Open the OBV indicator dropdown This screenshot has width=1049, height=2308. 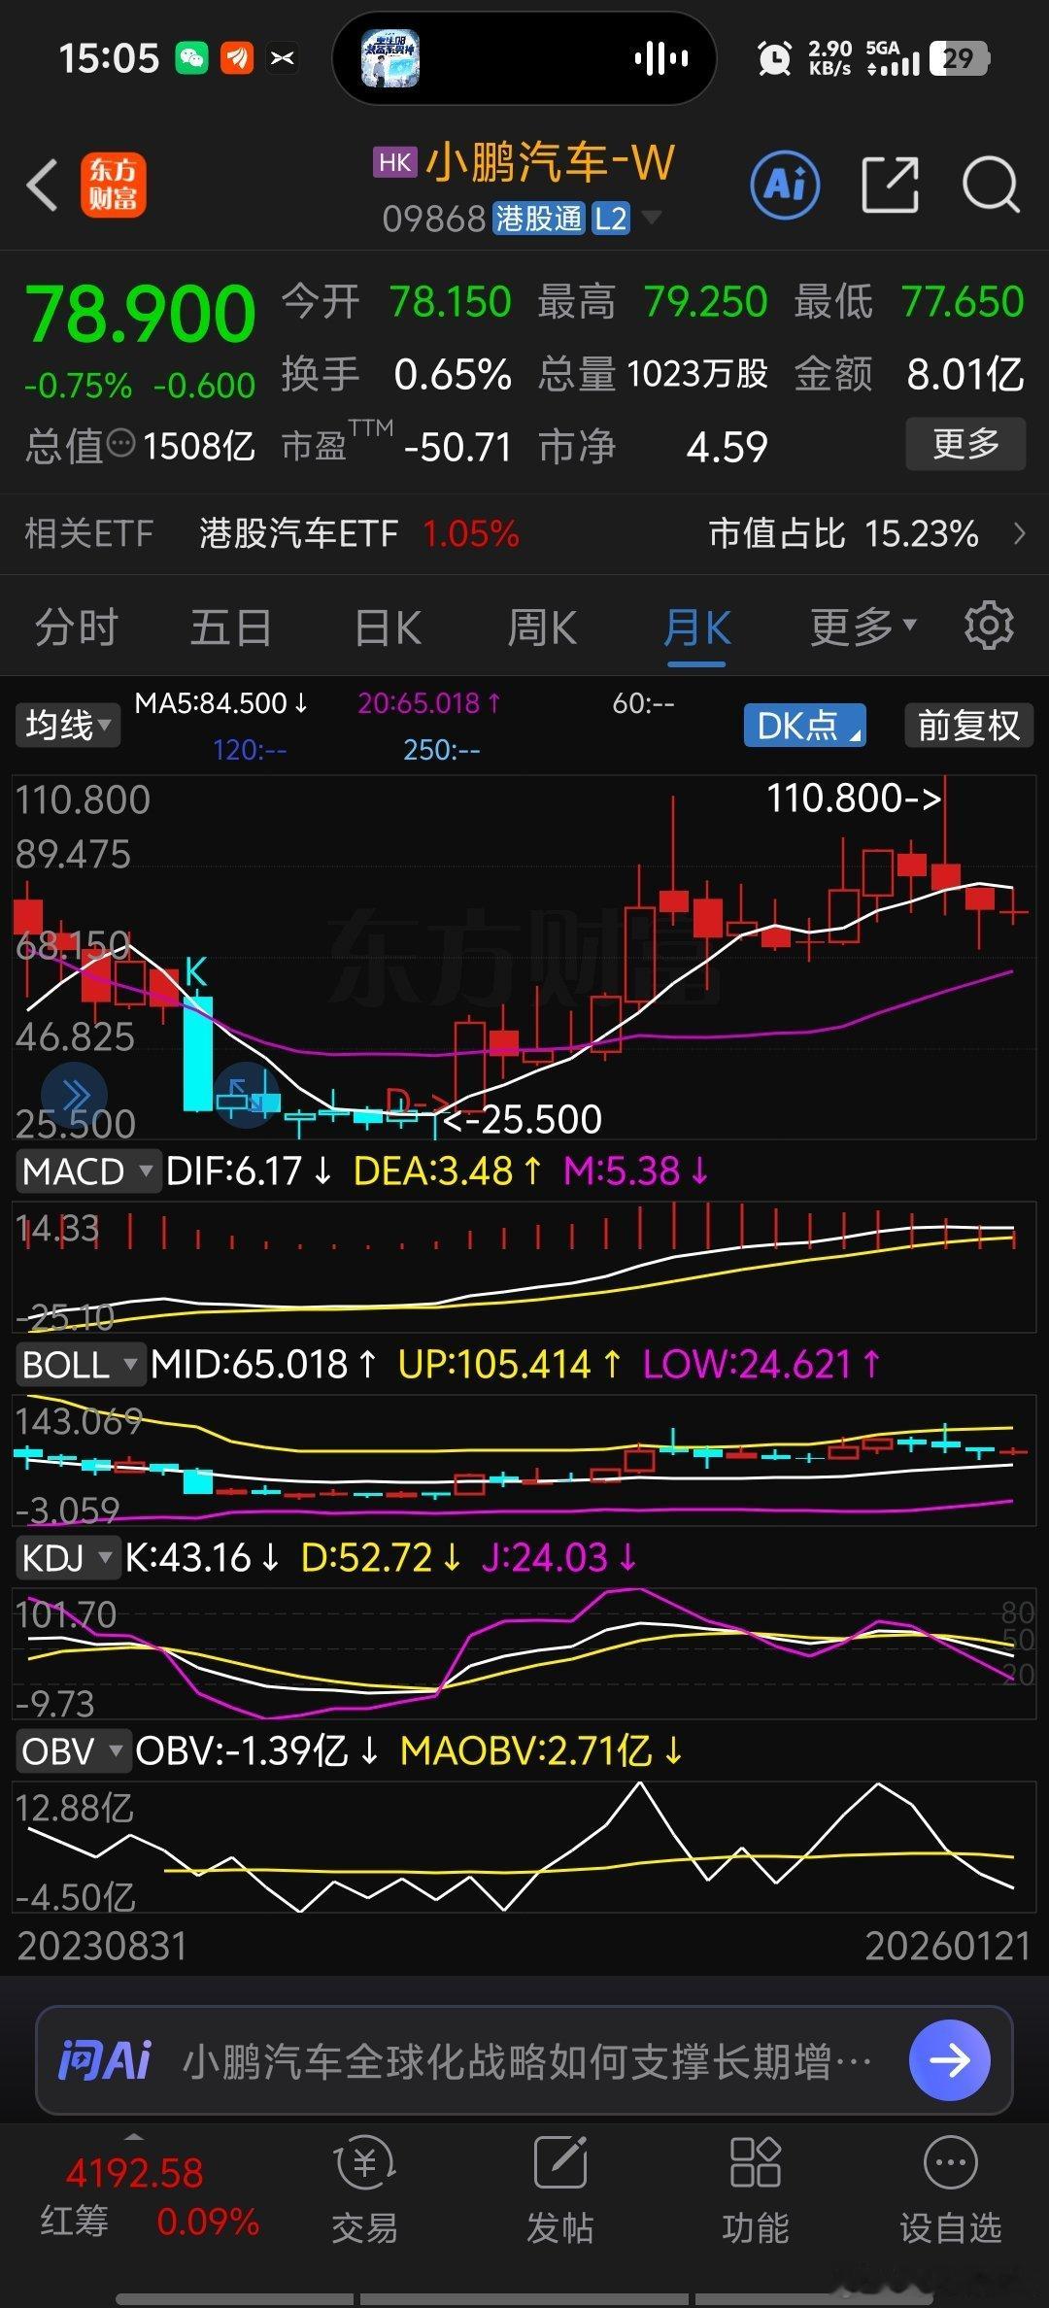[73, 1751]
